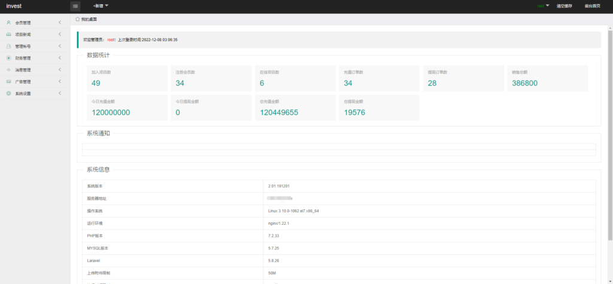Open the root user dropdown menu
The height and width of the screenshot is (284, 613).
tap(544, 6)
